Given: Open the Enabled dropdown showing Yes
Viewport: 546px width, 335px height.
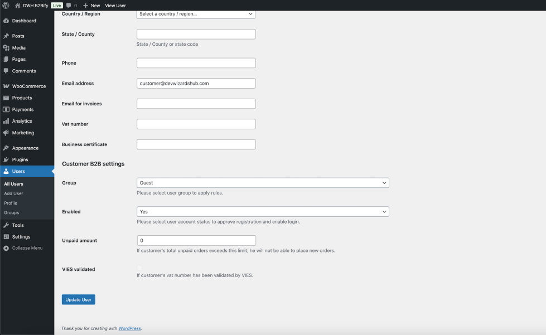Looking at the screenshot, I should tap(263, 212).
